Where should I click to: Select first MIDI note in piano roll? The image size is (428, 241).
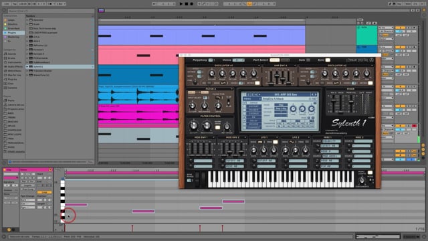(x=76, y=205)
